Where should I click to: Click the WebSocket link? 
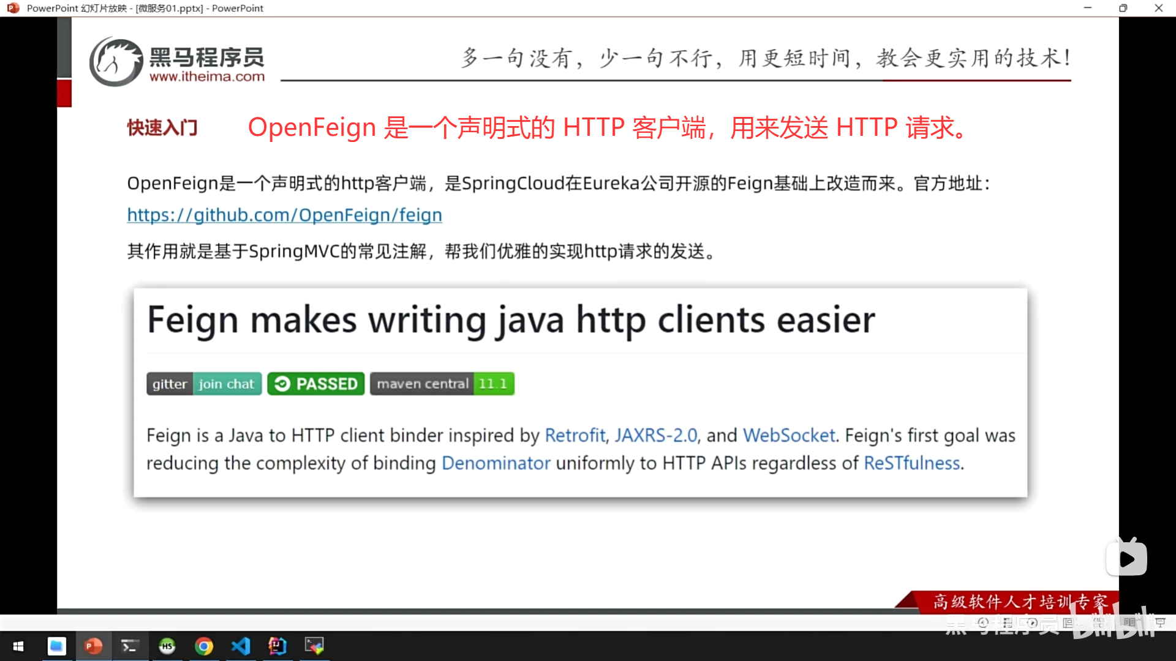789,435
